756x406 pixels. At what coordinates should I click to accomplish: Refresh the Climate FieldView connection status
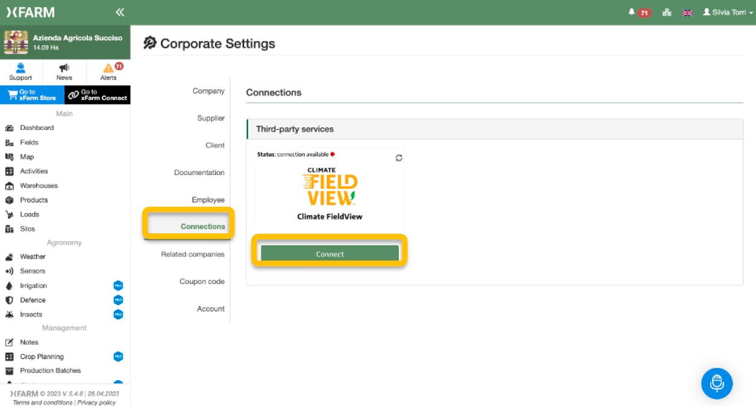pyautogui.click(x=399, y=158)
